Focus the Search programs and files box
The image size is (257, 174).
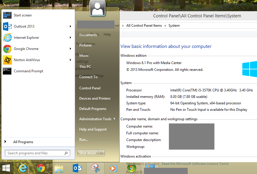click(38, 153)
